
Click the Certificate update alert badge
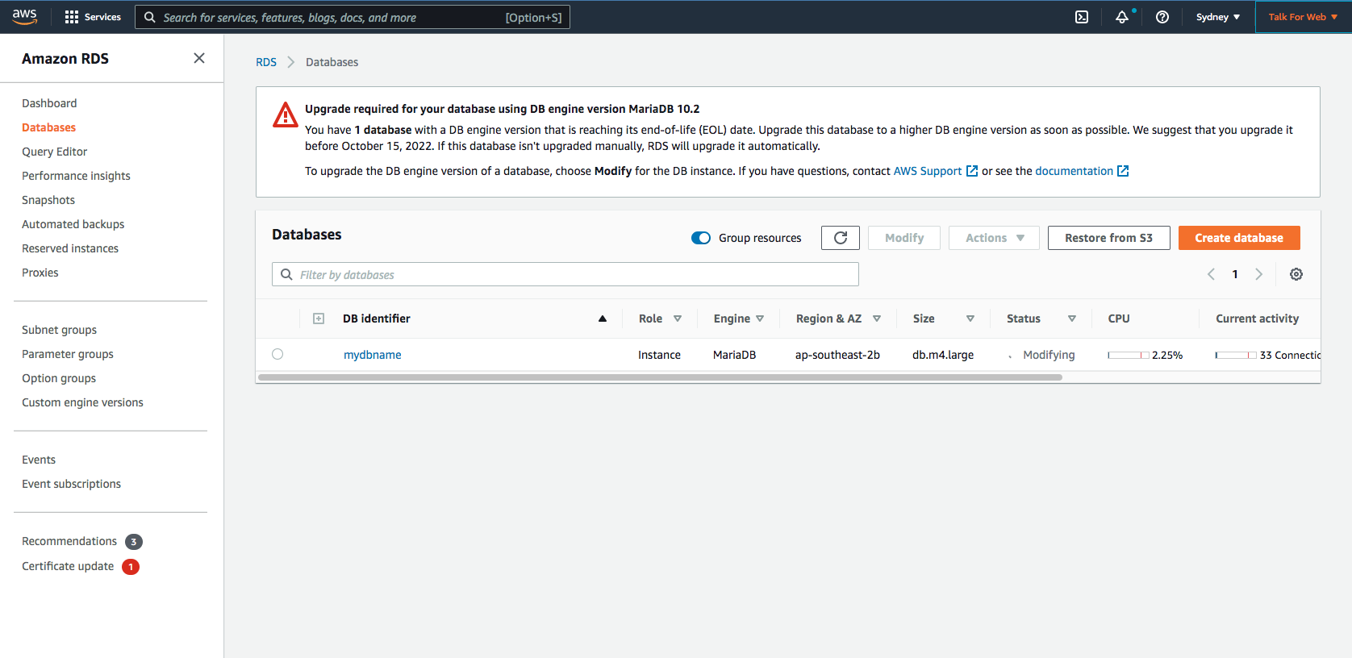tap(131, 567)
